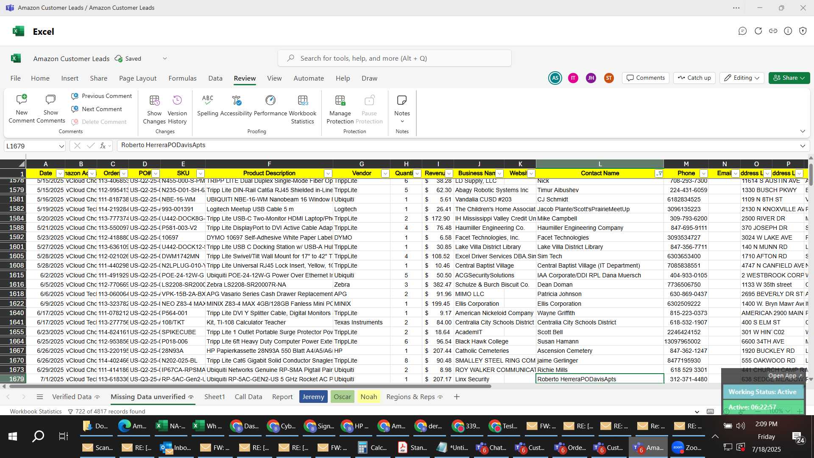Click the search tools and help box
The width and height of the screenshot is (814, 458).
click(x=394, y=59)
